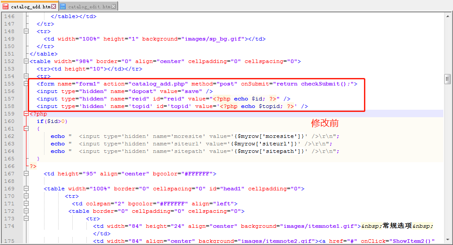Image resolution: width=453 pixels, height=245 pixels.
Task: Click the vertical scrollbar up arrow
Action: click(447, 15)
